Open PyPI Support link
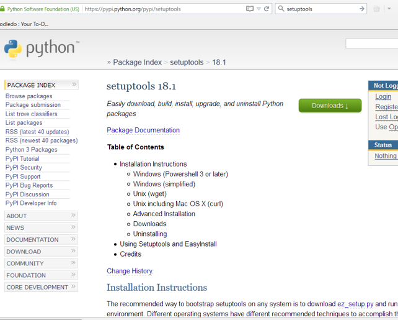398x320 pixels. tap(23, 176)
